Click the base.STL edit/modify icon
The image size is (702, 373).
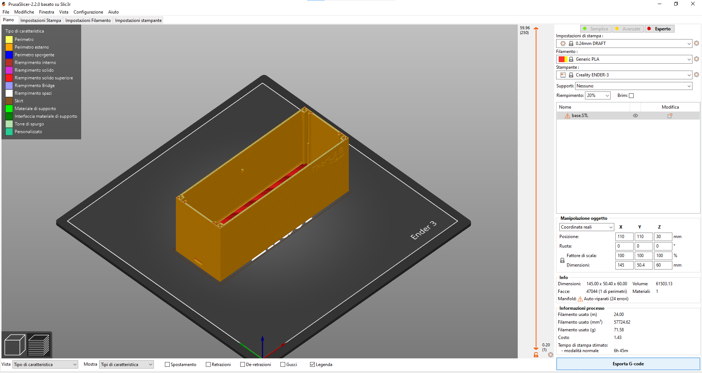tap(670, 116)
